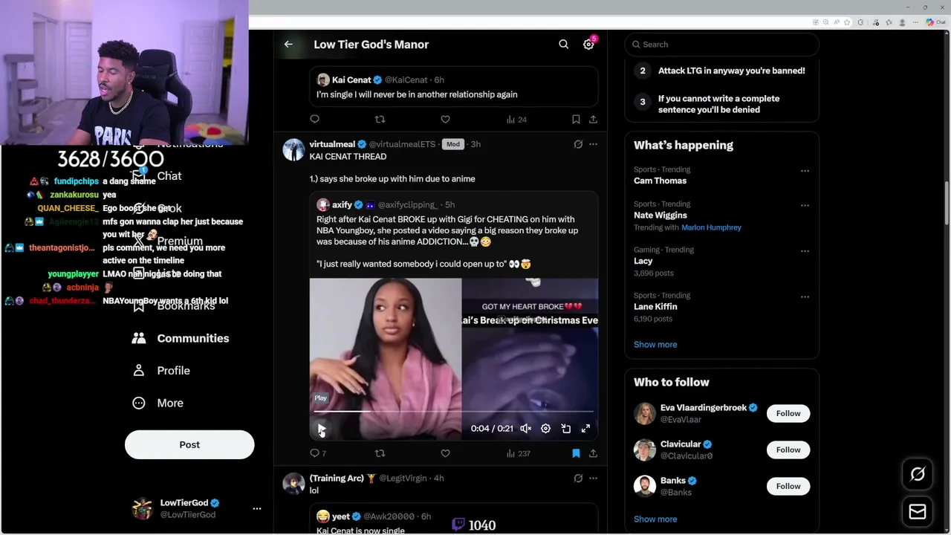The width and height of the screenshot is (951, 535).
Task: Expand Who to follow with Show more
Action: pos(655,519)
